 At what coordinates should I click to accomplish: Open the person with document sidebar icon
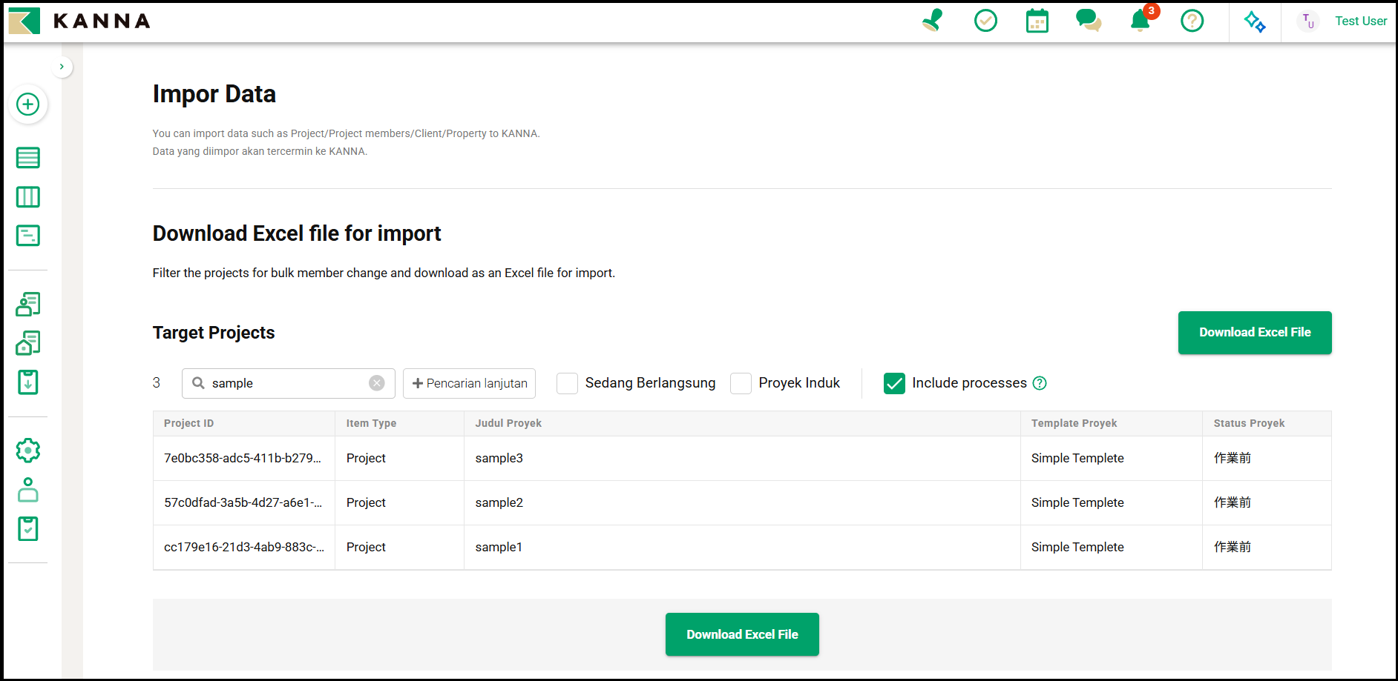click(28, 304)
